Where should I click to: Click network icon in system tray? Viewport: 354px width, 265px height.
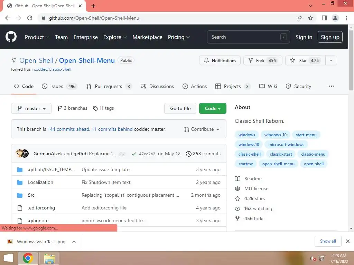(321, 258)
